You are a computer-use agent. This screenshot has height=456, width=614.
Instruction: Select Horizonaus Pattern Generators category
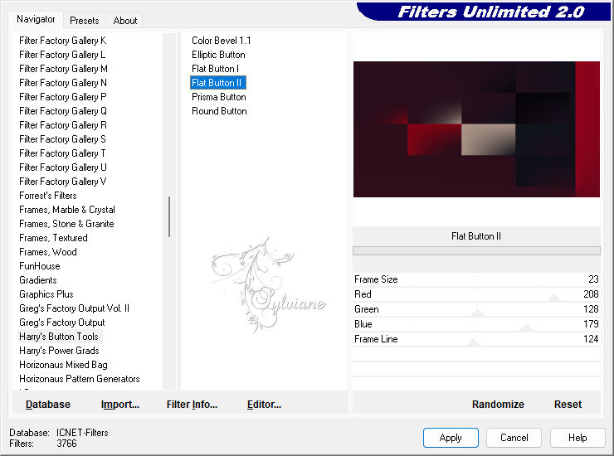(80, 379)
